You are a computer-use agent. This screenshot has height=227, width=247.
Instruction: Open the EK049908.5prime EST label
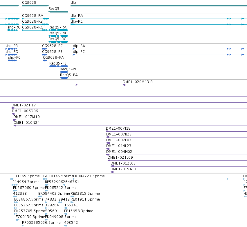click(x=61, y=217)
